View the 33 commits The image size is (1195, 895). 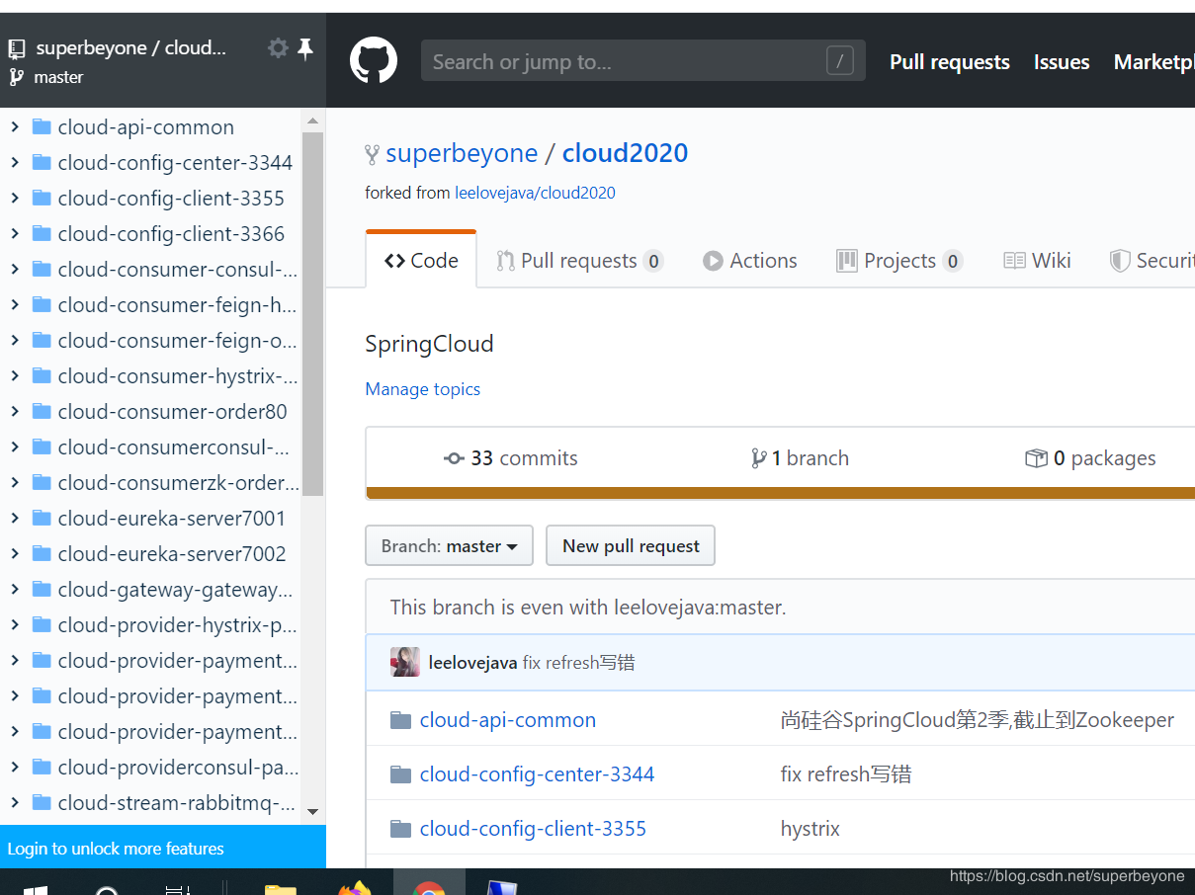pos(511,458)
